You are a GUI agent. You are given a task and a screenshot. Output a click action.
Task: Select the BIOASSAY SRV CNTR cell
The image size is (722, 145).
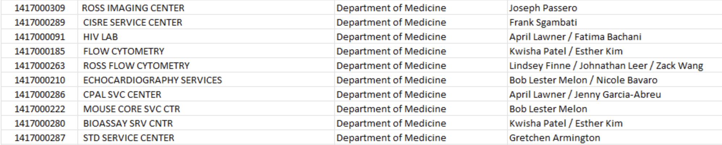128,123
